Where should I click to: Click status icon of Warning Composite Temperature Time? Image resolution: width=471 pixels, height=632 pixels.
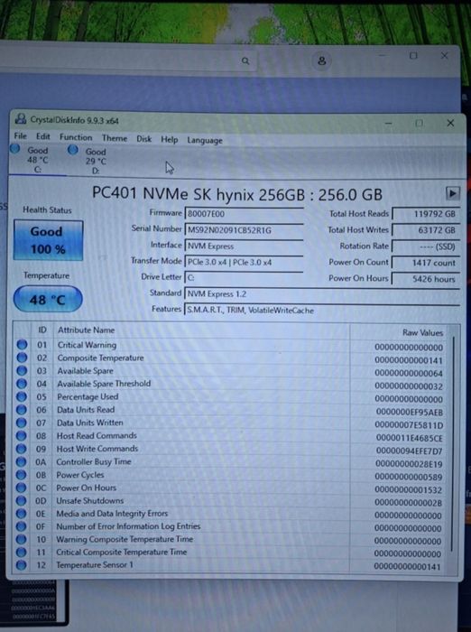click(22, 539)
